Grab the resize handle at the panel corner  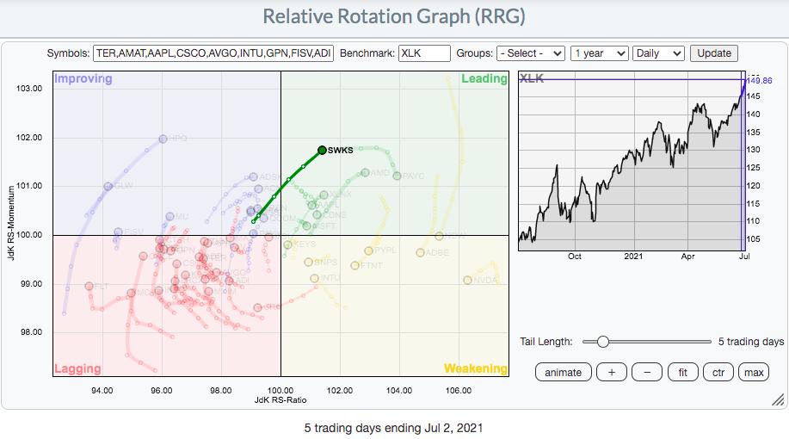point(777,399)
